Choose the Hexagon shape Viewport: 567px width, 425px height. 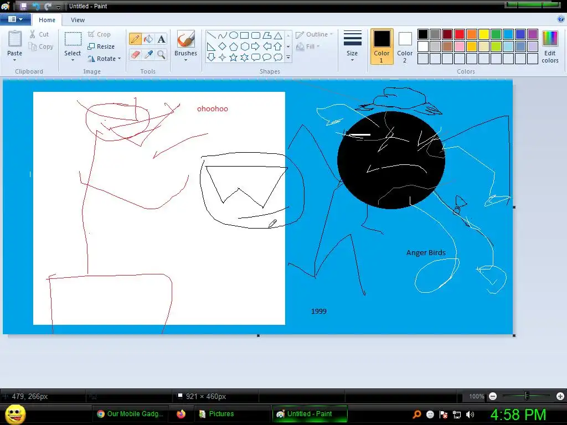[x=244, y=46]
